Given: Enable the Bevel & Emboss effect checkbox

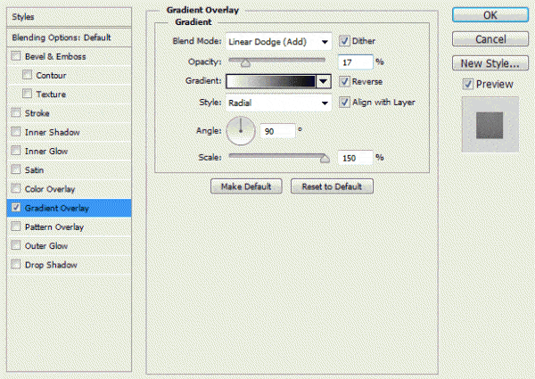Looking at the screenshot, I should click(16, 57).
